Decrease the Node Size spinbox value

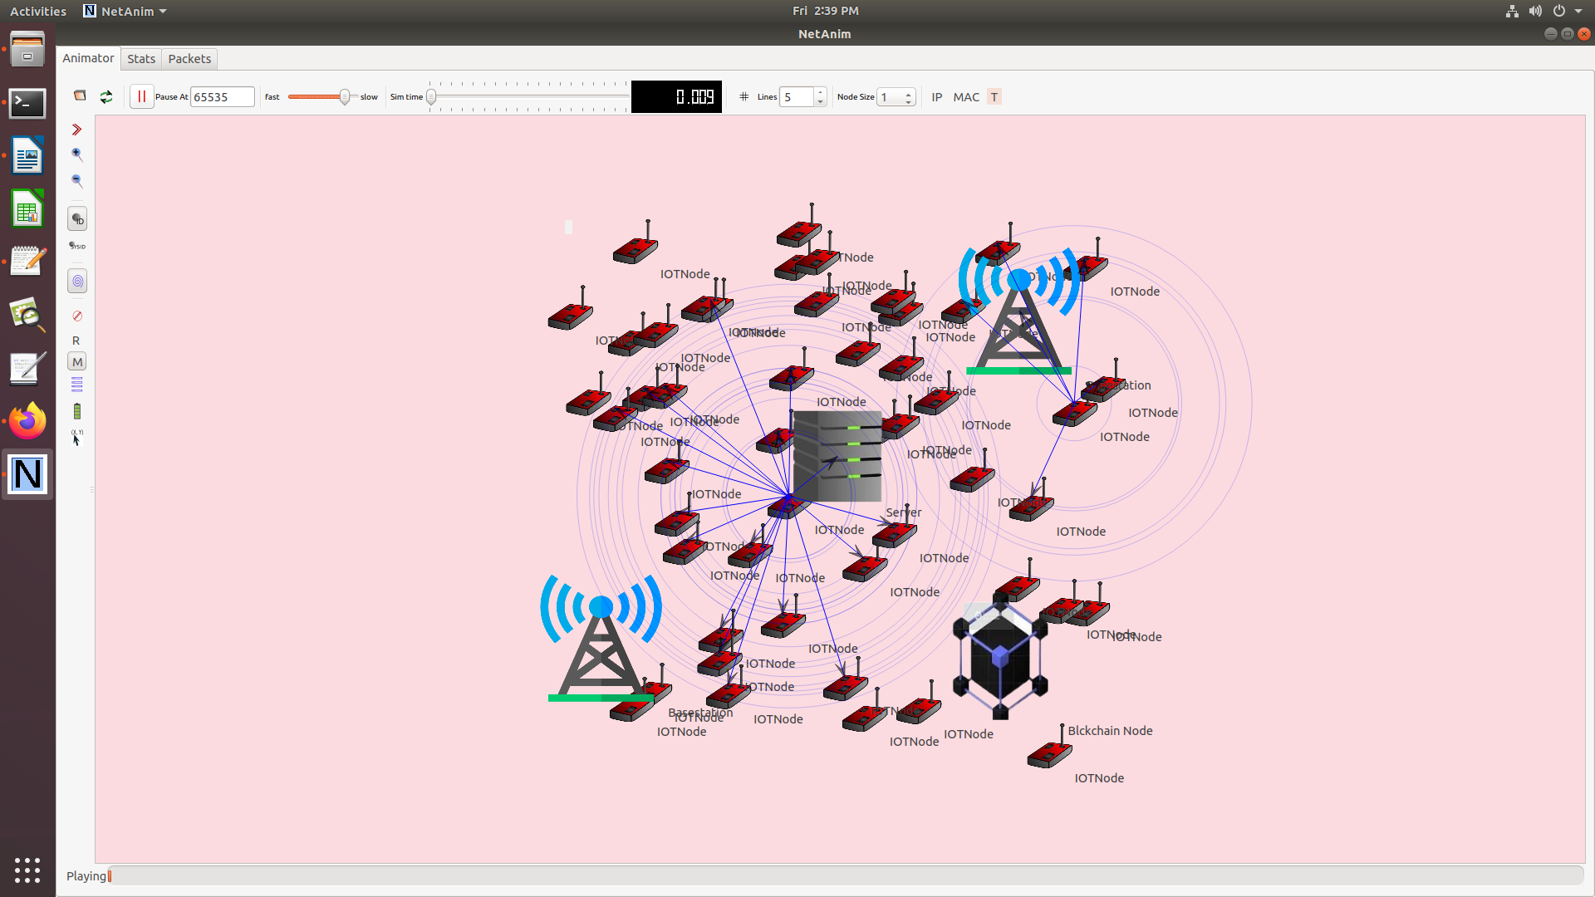coord(909,101)
